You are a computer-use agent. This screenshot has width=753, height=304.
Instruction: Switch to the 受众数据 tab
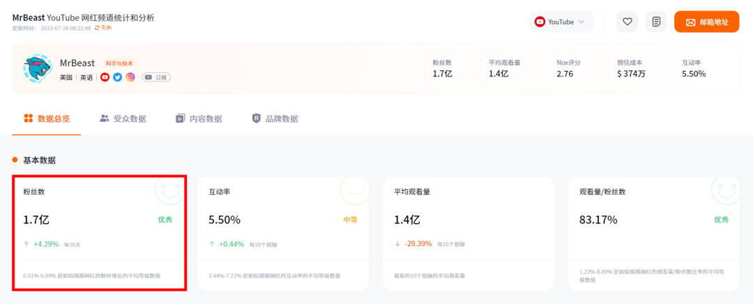tap(123, 118)
